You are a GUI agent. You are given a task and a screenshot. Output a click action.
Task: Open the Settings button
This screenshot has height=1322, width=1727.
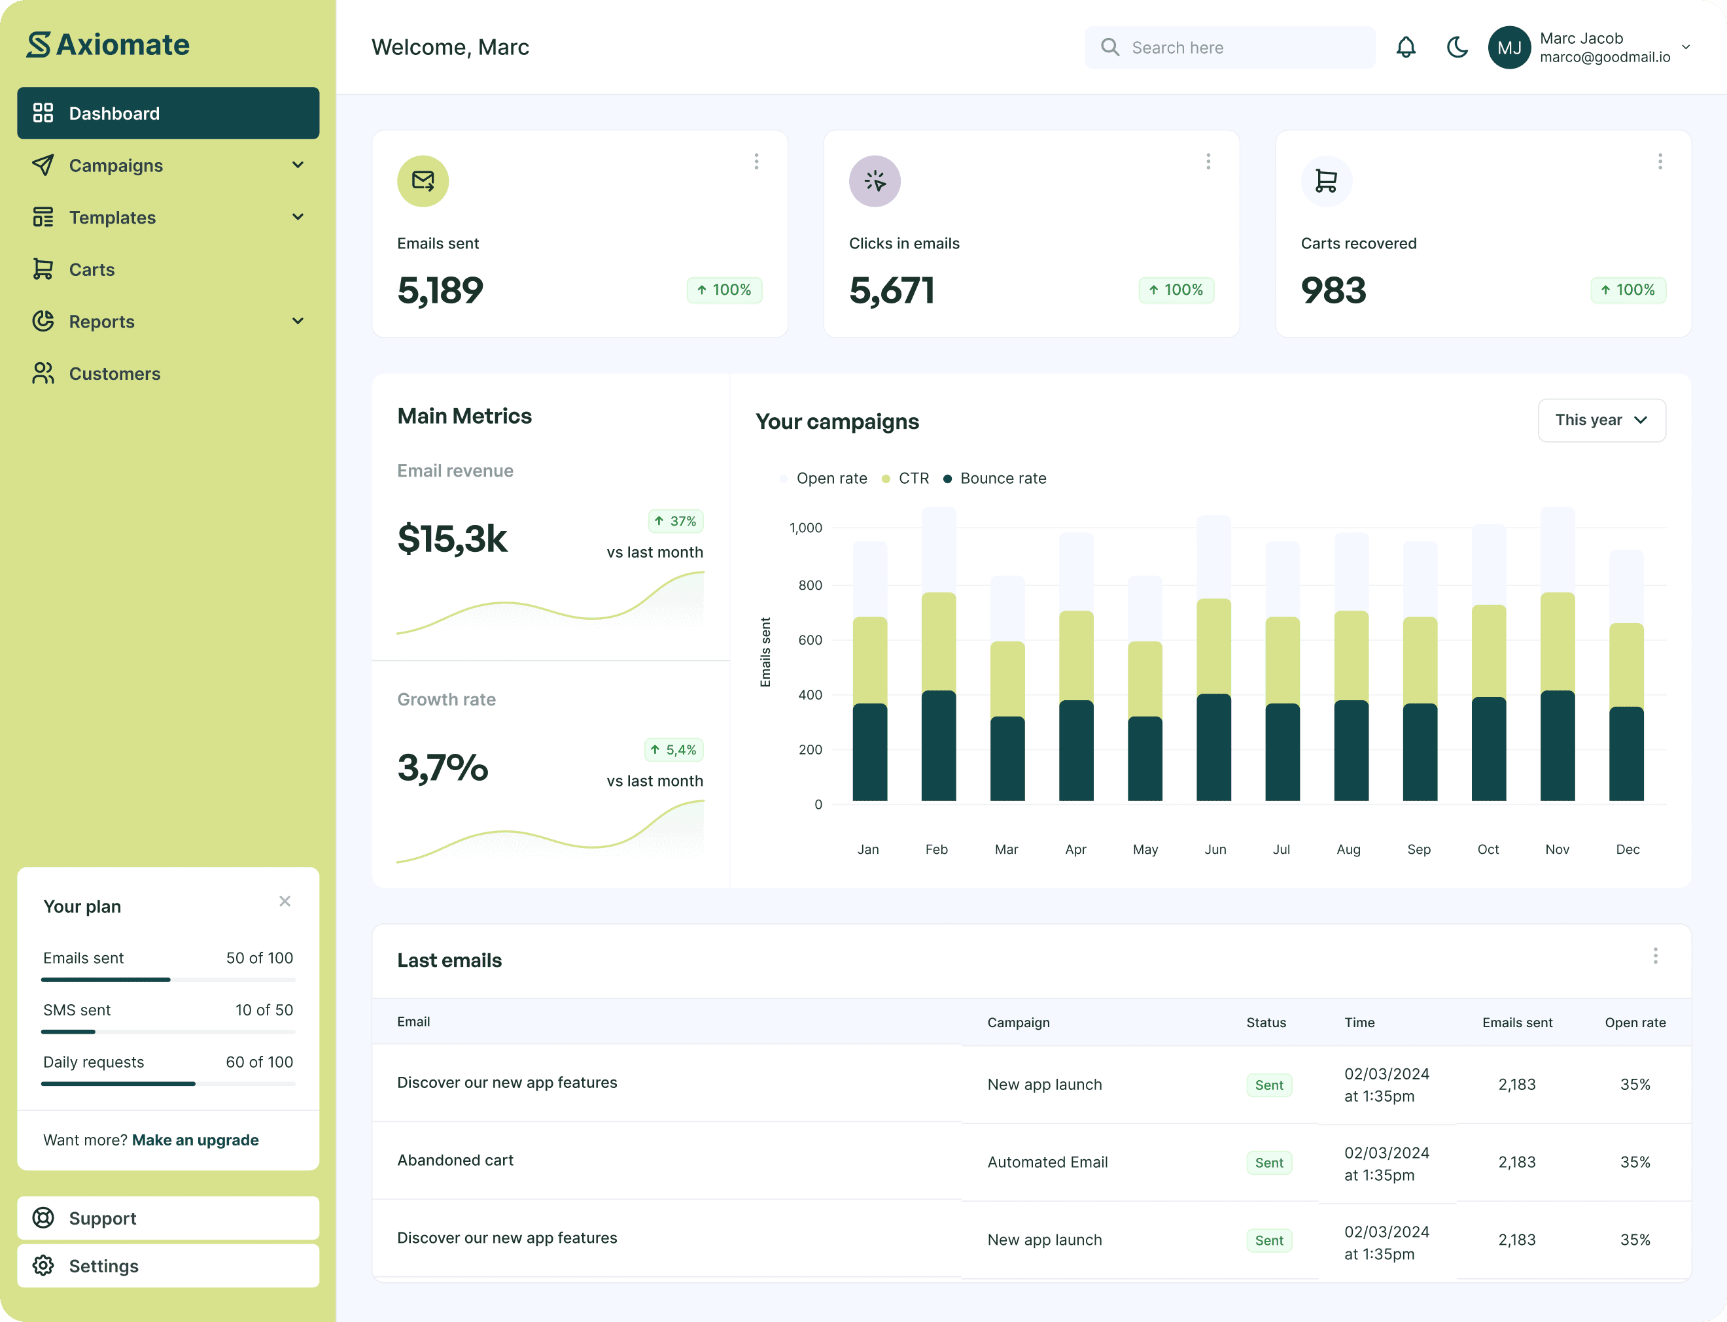click(x=169, y=1266)
